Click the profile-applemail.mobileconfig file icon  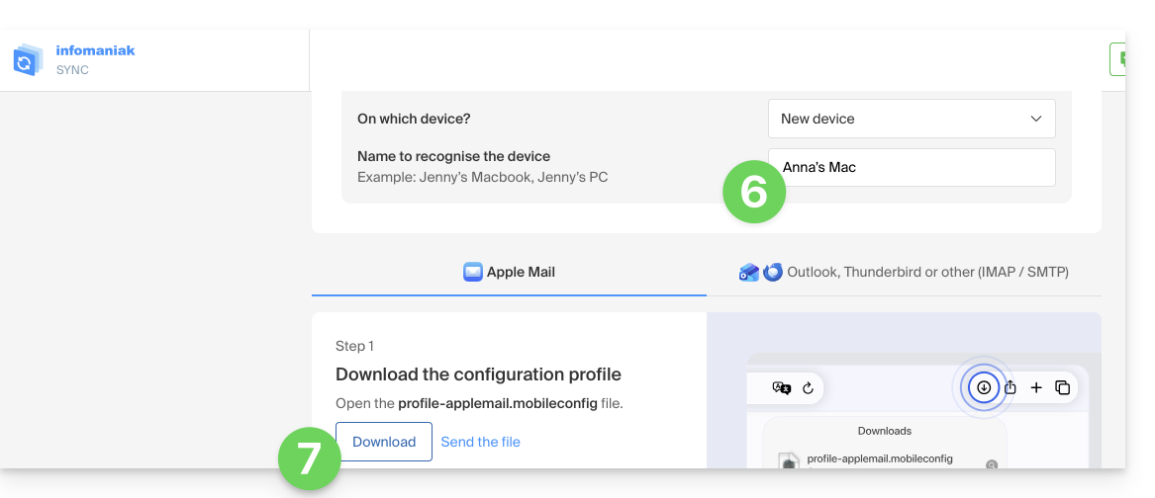tap(790, 461)
